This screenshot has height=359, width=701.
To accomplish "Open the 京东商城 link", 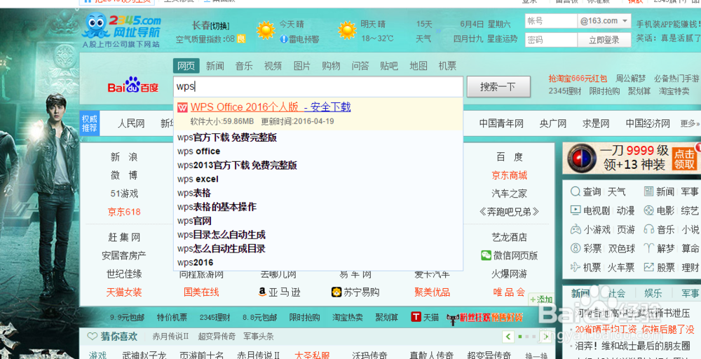I will (509, 175).
